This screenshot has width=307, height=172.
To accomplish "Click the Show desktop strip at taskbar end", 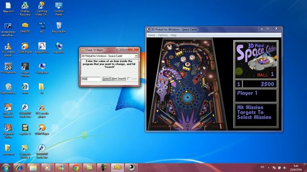I will tap(306, 168).
